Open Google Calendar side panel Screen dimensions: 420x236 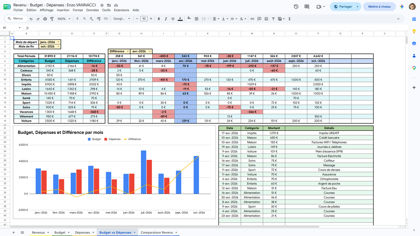414,19
